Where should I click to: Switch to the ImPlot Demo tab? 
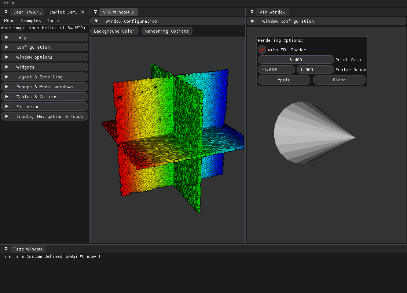[x=63, y=12]
